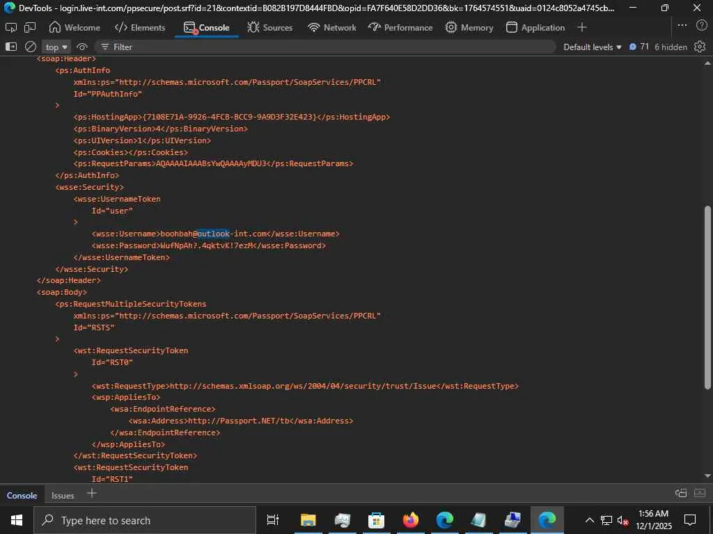Click the 71 issues counter badge
Viewport: 713px width, 534px height.
coord(639,47)
